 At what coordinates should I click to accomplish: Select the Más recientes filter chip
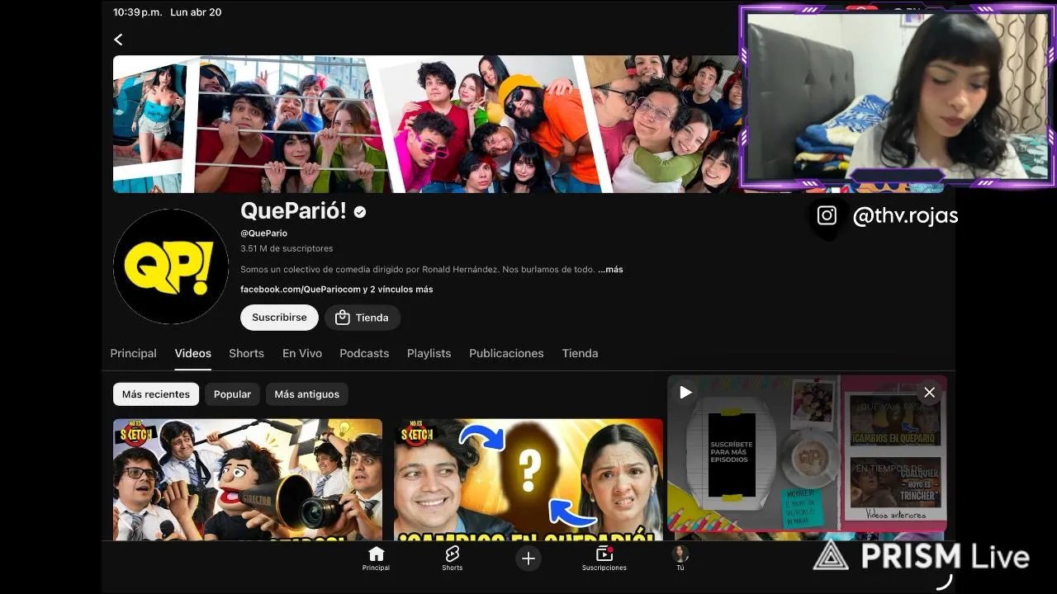(156, 394)
